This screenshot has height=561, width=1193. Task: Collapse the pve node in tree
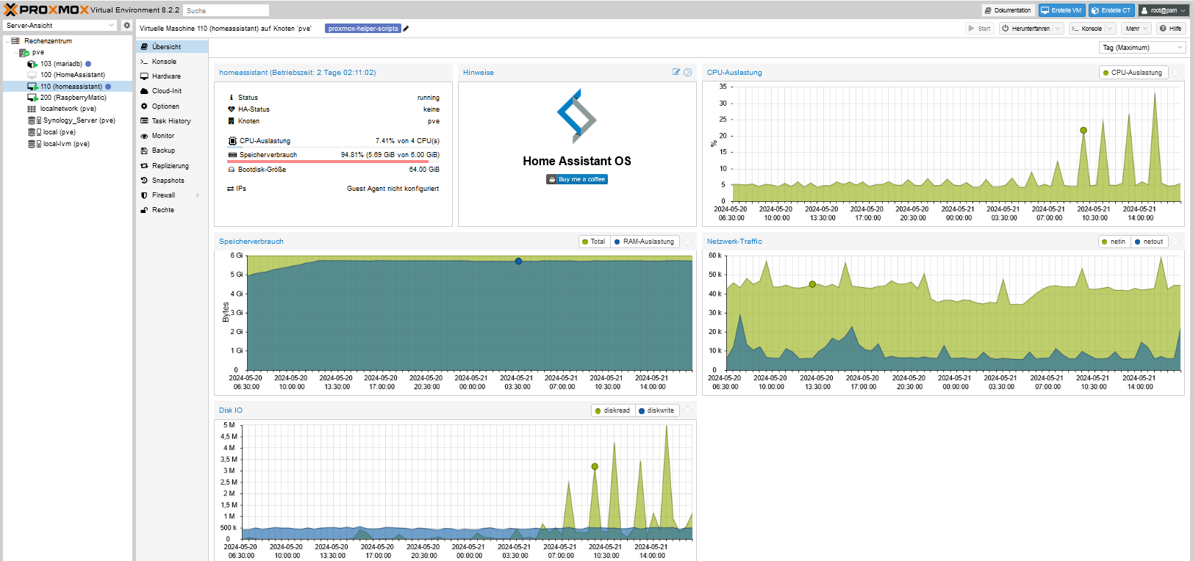point(16,52)
